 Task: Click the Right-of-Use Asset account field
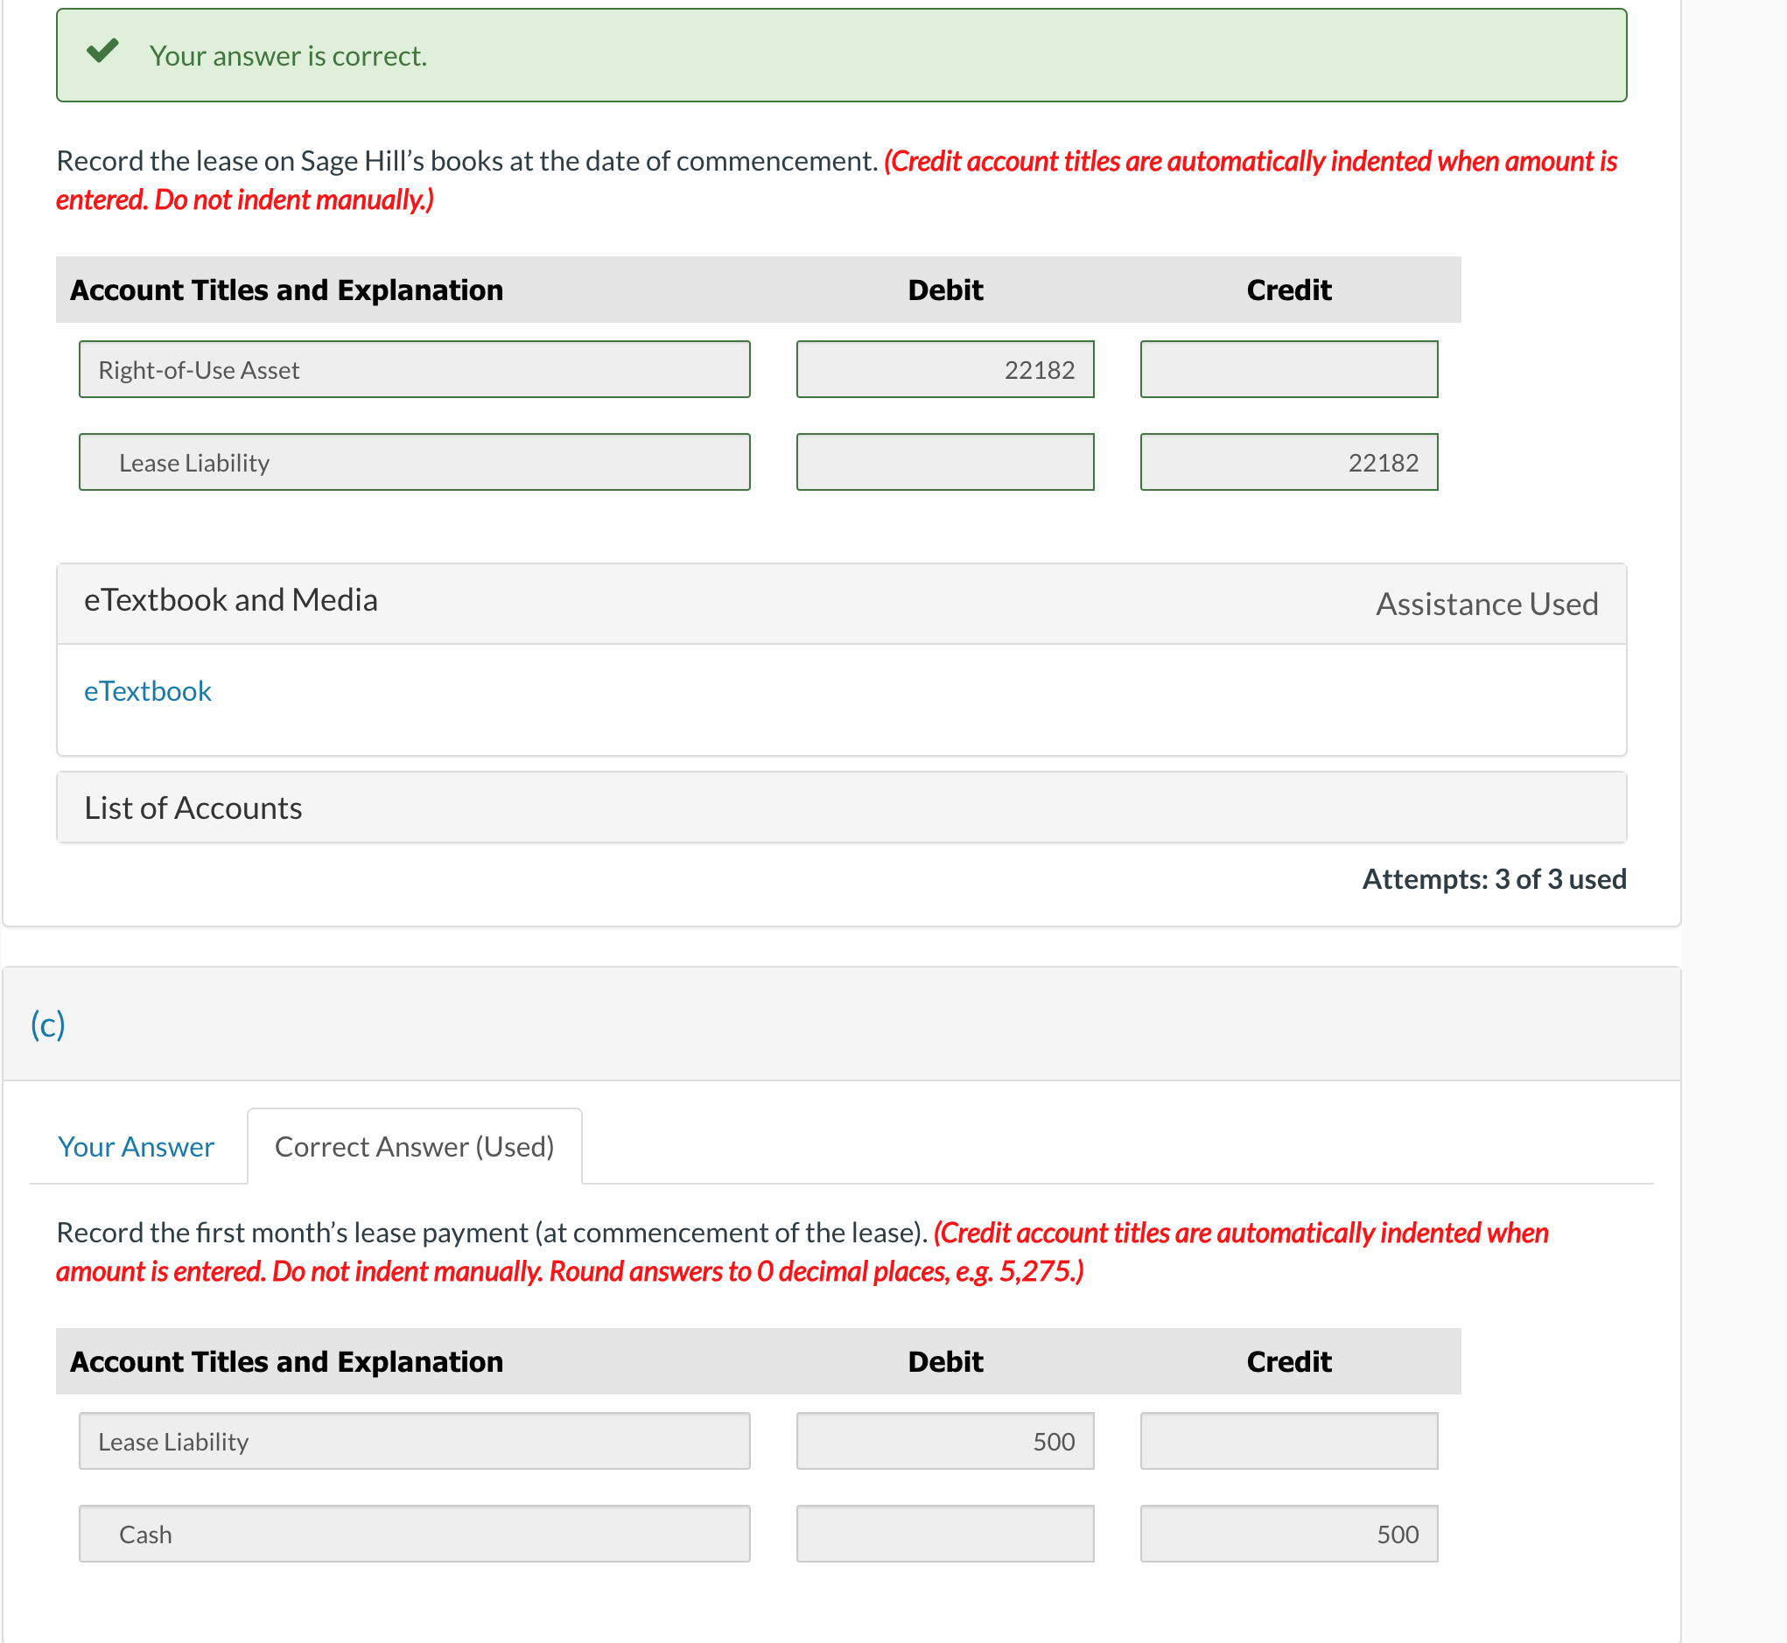point(415,369)
